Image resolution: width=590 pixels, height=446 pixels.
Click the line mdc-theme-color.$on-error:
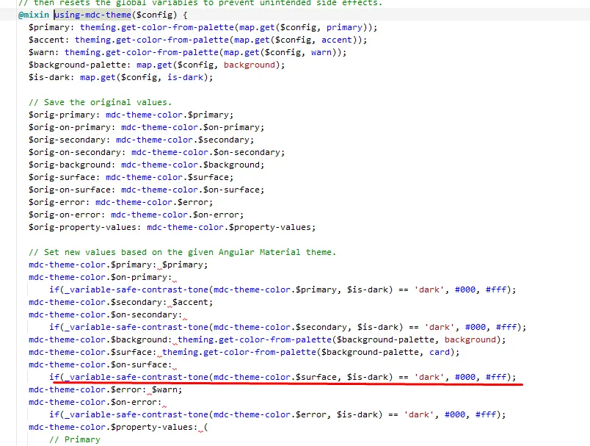(95, 402)
